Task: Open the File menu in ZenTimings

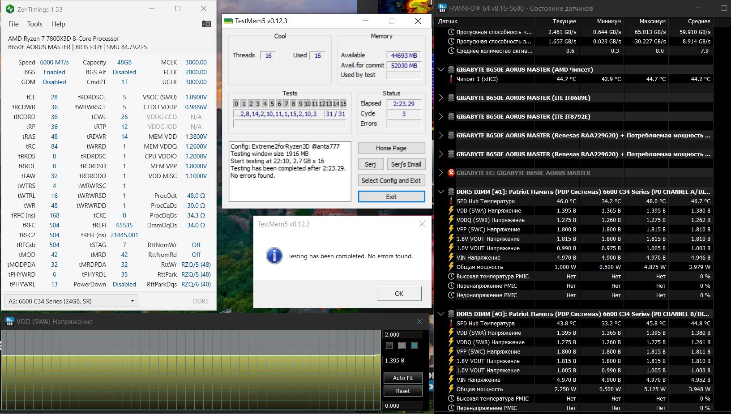Action: coord(13,24)
